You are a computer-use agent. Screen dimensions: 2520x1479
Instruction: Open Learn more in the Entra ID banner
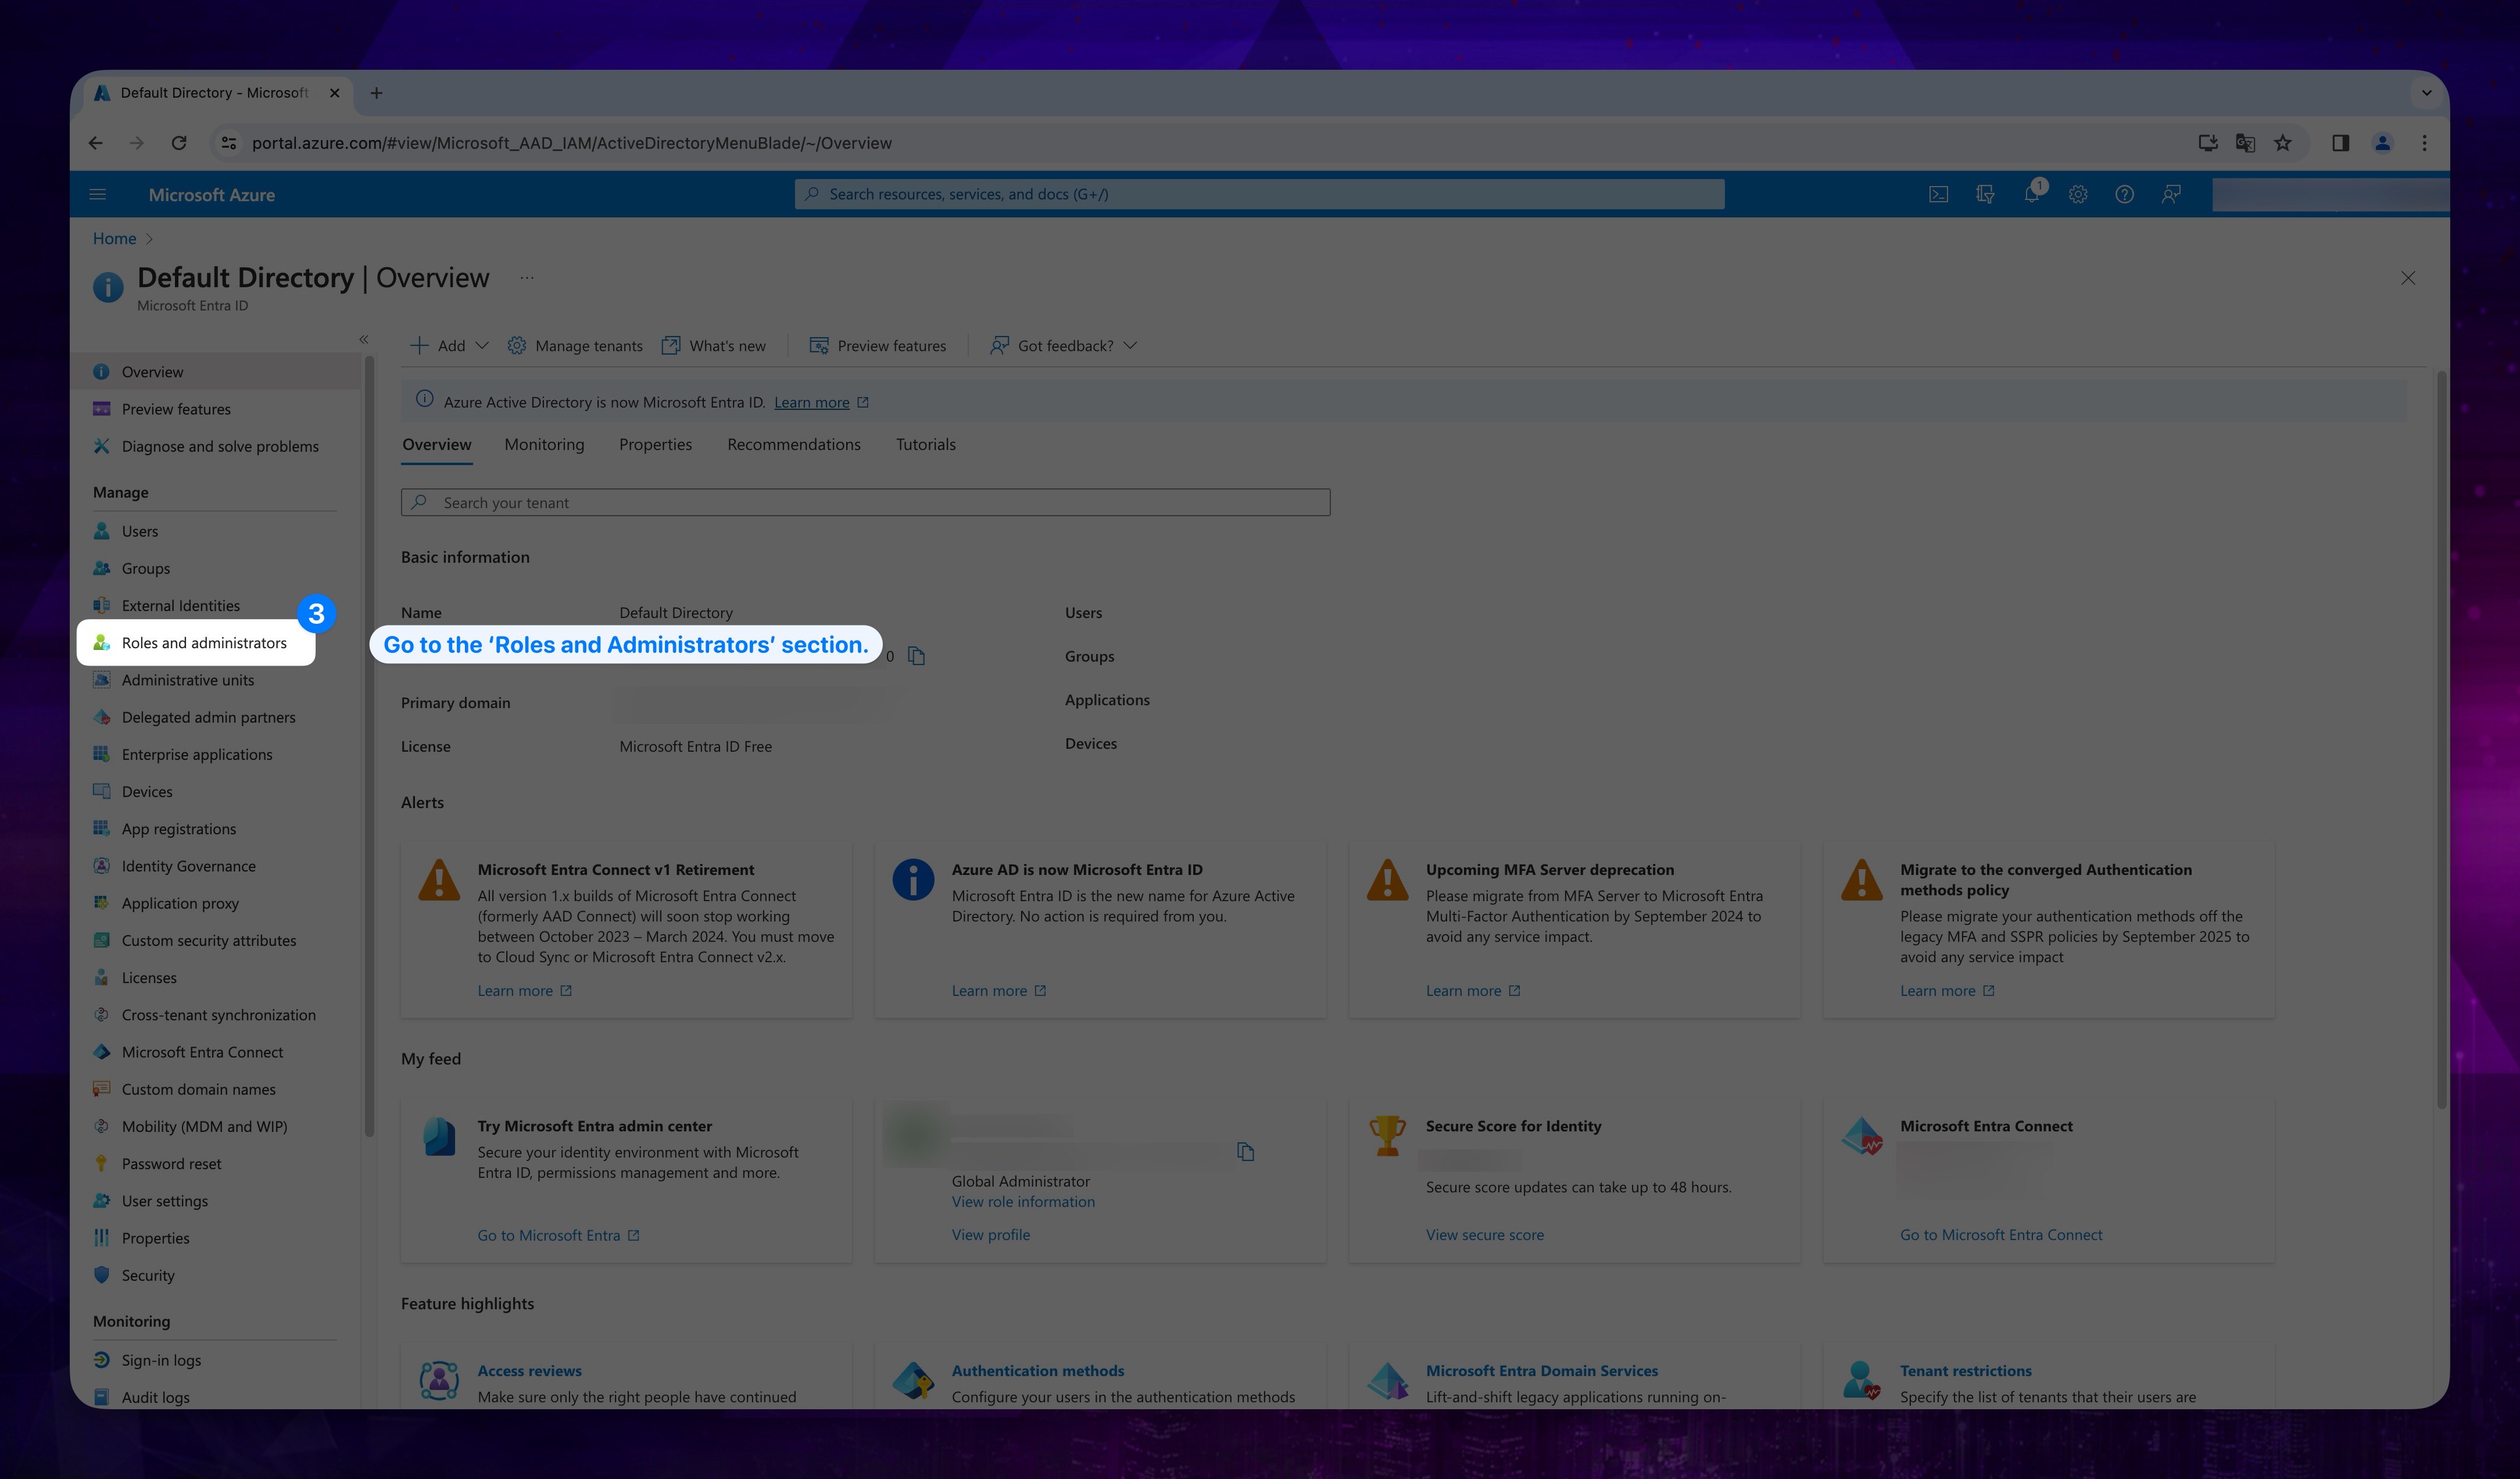pyautogui.click(x=811, y=402)
